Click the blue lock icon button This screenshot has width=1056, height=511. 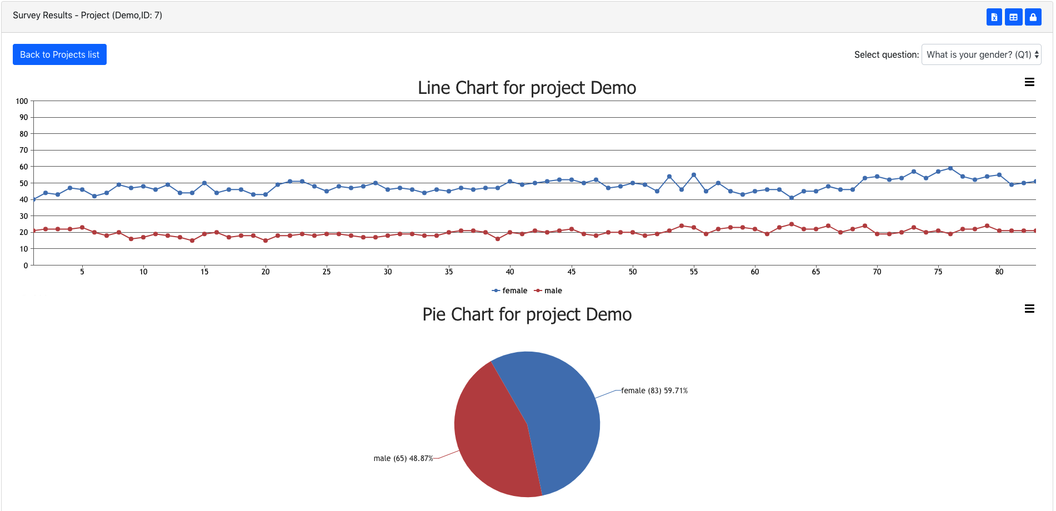point(1033,17)
